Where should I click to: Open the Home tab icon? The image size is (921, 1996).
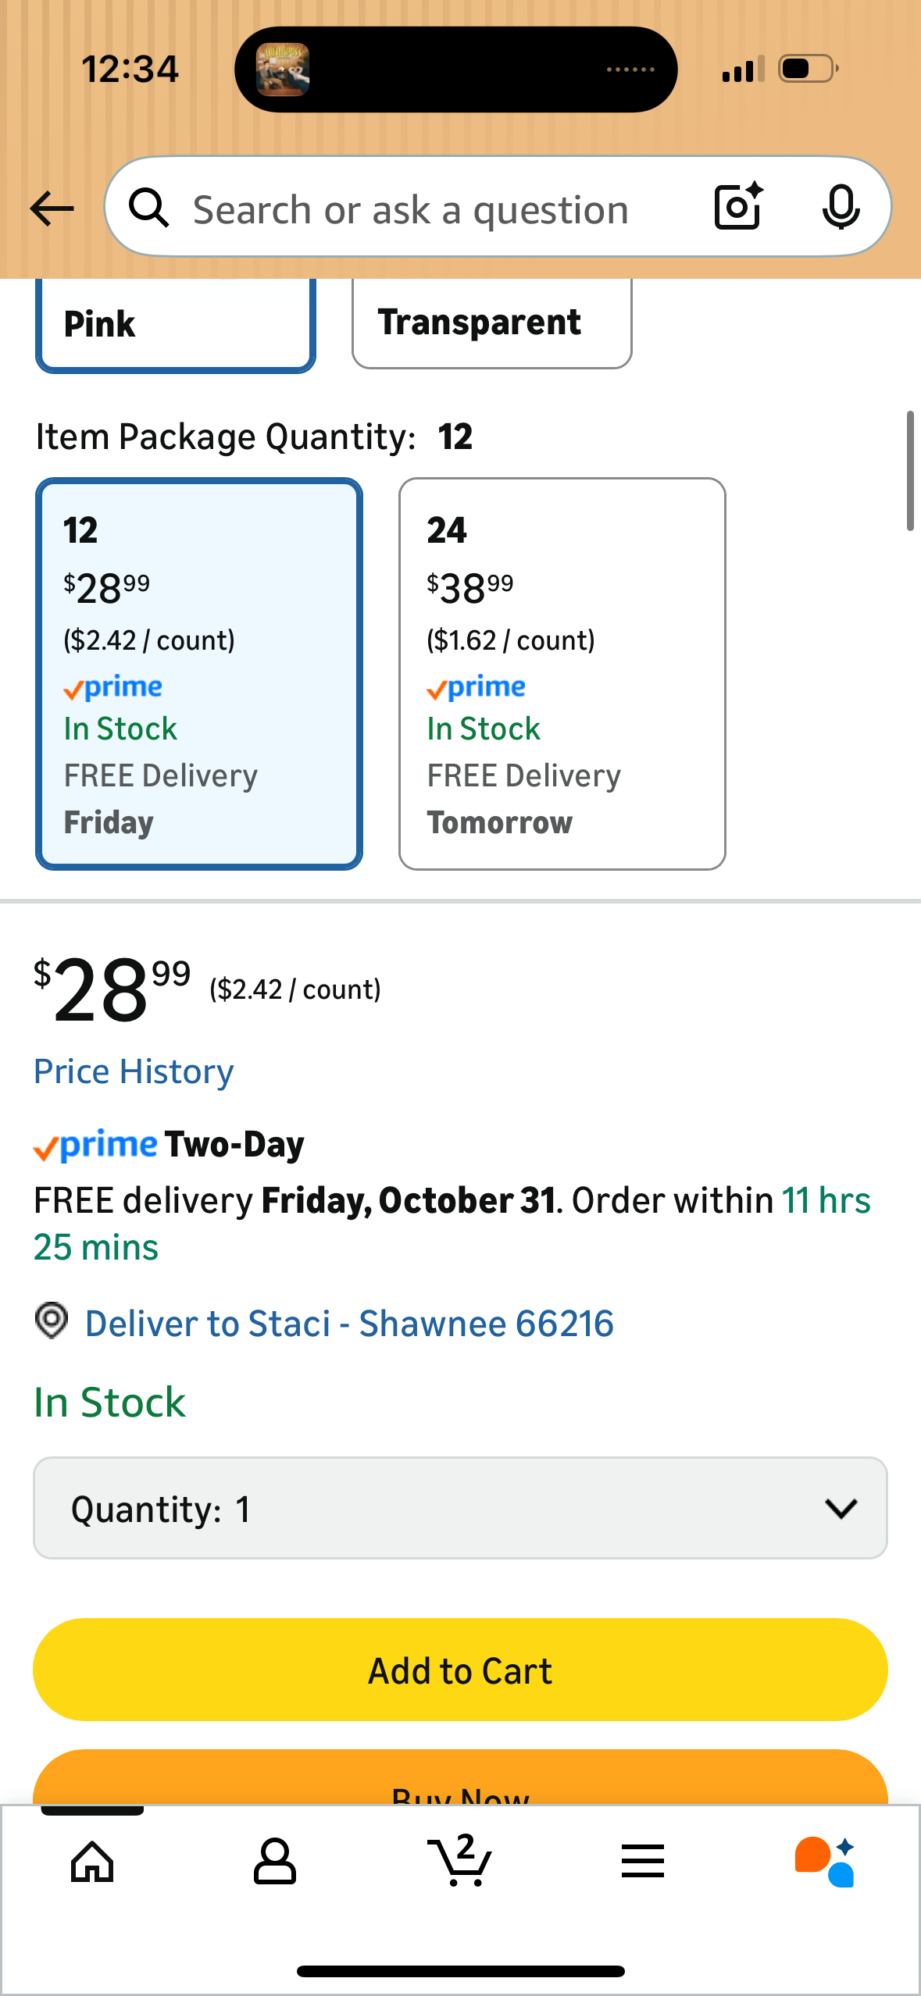92,1862
